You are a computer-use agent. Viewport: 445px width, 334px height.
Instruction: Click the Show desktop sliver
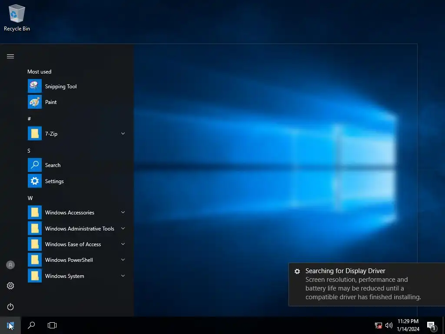[444, 325]
